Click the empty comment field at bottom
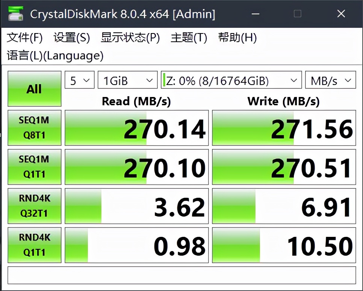The width and height of the screenshot is (363, 291). click(x=182, y=275)
